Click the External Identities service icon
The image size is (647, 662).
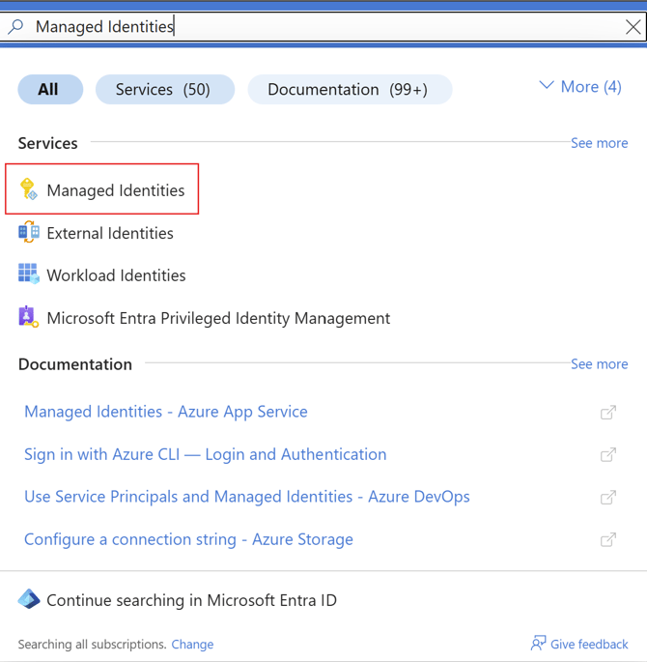coord(28,233)
